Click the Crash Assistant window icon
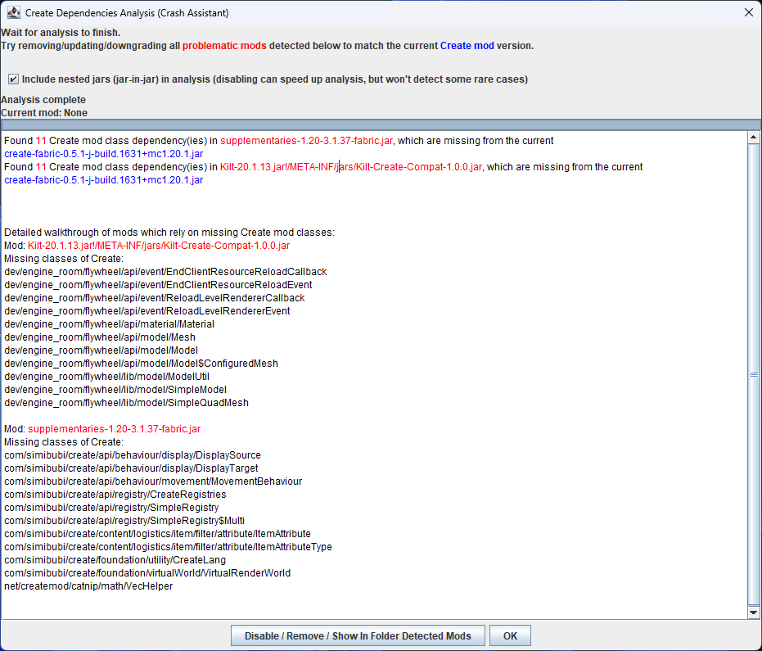The width and height of the screenshot is (762, 651). 14,12
